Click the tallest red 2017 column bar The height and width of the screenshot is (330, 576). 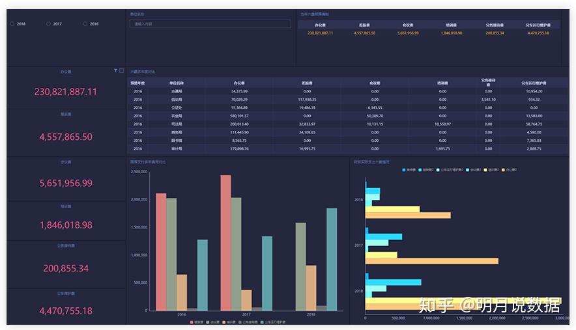[225, 242]
